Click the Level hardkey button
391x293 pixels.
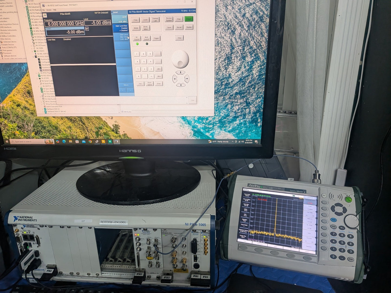pos(145,20)
